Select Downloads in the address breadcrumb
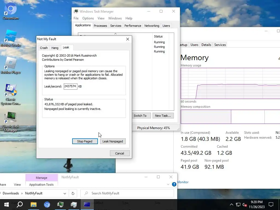Screen dimensions: 280x210 (11, 193)
